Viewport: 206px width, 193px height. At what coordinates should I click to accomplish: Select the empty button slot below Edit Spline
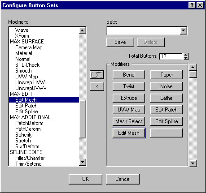(167, 133)
